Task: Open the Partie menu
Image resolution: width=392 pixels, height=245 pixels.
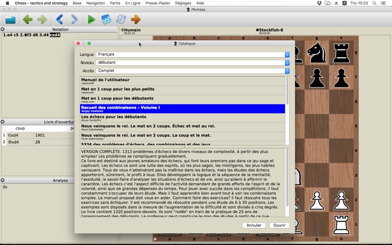Action: 115,3
